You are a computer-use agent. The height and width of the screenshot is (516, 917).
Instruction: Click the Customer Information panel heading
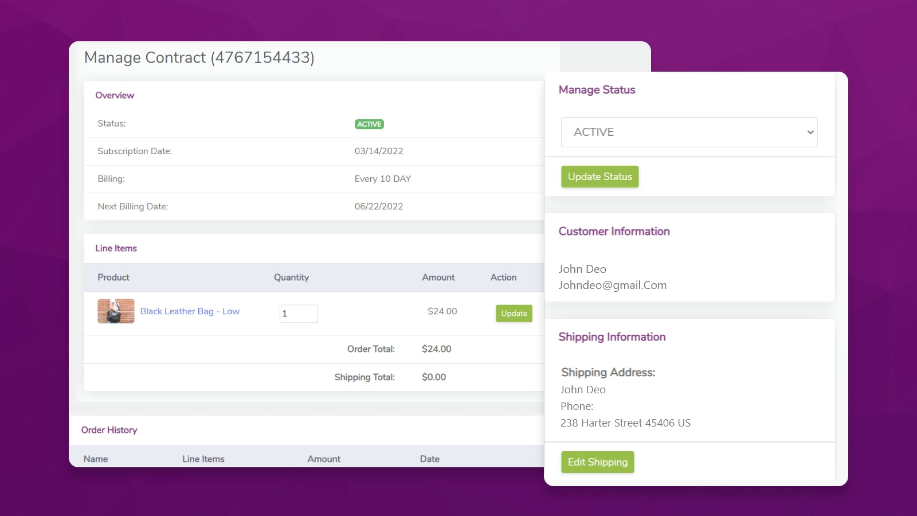tap(614, 231)
